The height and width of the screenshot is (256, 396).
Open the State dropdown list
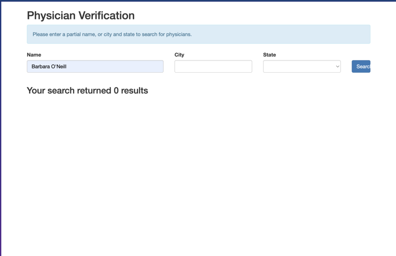click(301, 67)
